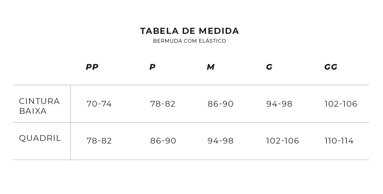Click the PP size column header
This screenshot has width=383, height=194.
92,67
